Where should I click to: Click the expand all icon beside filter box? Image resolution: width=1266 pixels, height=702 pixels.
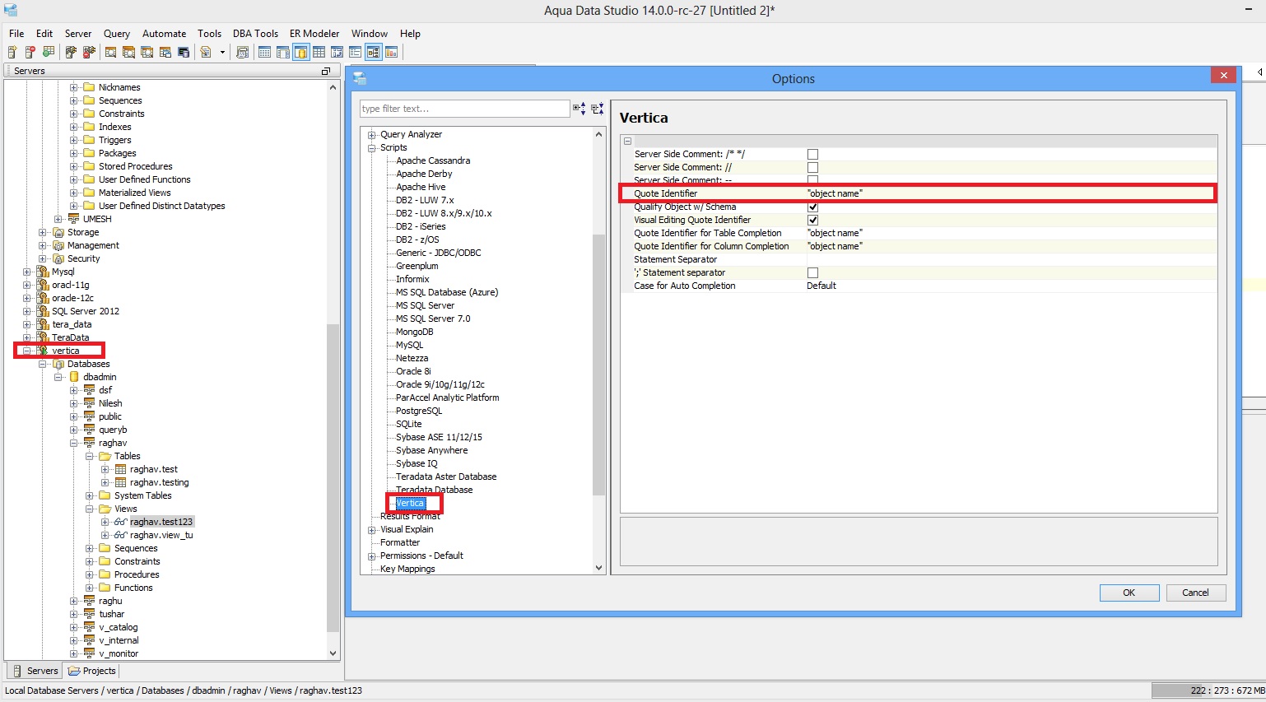pyautogui.click(x=579, y=109)
